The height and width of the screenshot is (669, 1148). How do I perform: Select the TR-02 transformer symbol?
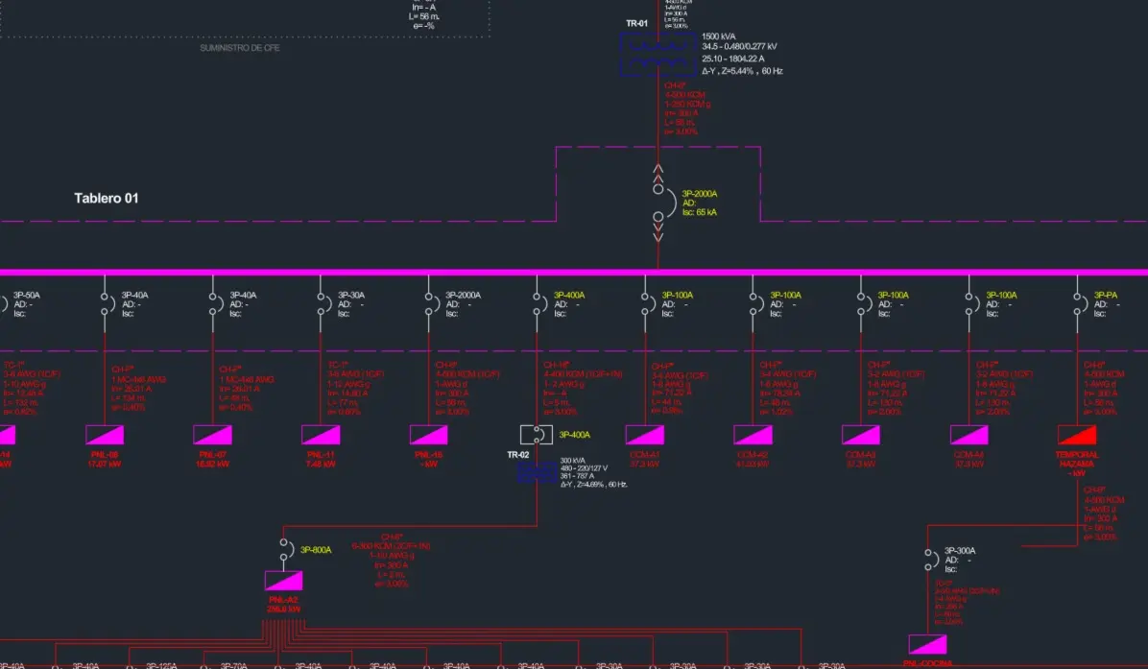click(x=537, y=472)
